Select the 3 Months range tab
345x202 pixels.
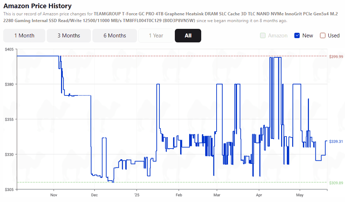(69, 36)
